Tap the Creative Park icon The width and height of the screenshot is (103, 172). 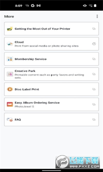10,74
